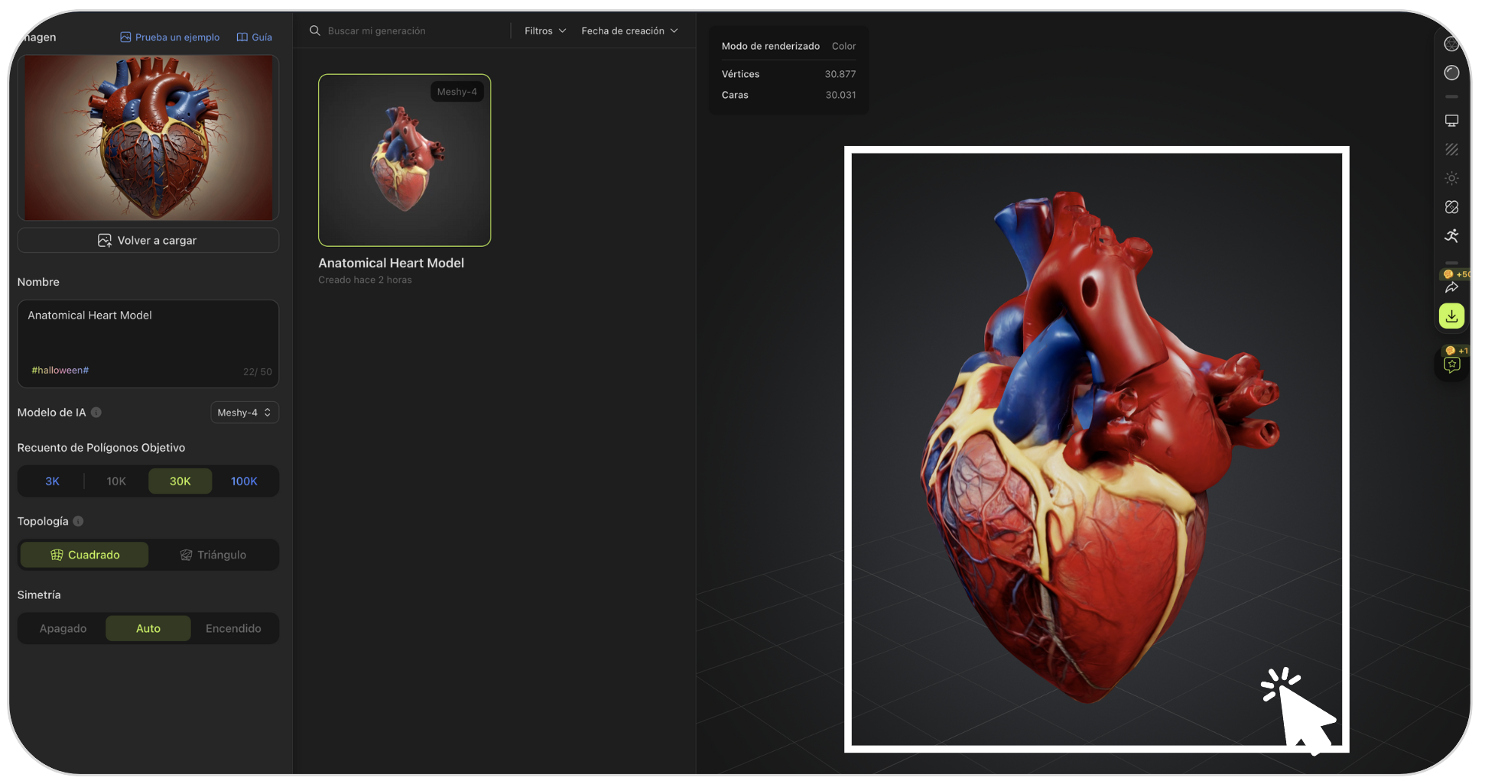Click Volver a cargar button
The image size is (1485, 784).
pyautogui.click(x=148, y=240)
